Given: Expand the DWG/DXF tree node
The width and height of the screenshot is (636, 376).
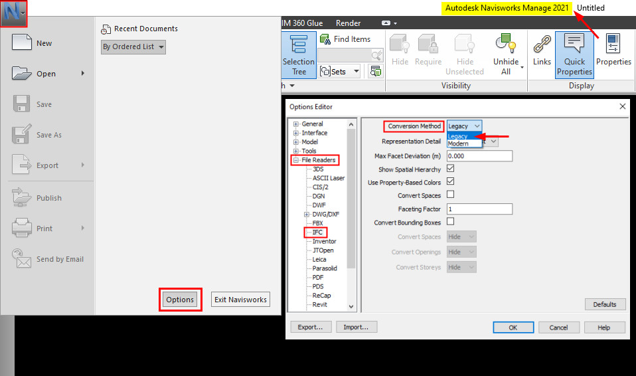Looking at the screenshot, I should point(307,215).
